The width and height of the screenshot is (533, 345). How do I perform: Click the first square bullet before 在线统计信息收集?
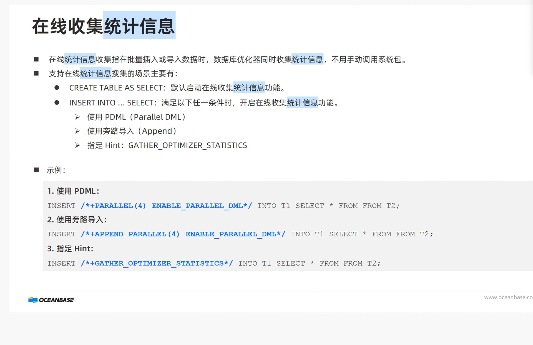click(36, 59)
